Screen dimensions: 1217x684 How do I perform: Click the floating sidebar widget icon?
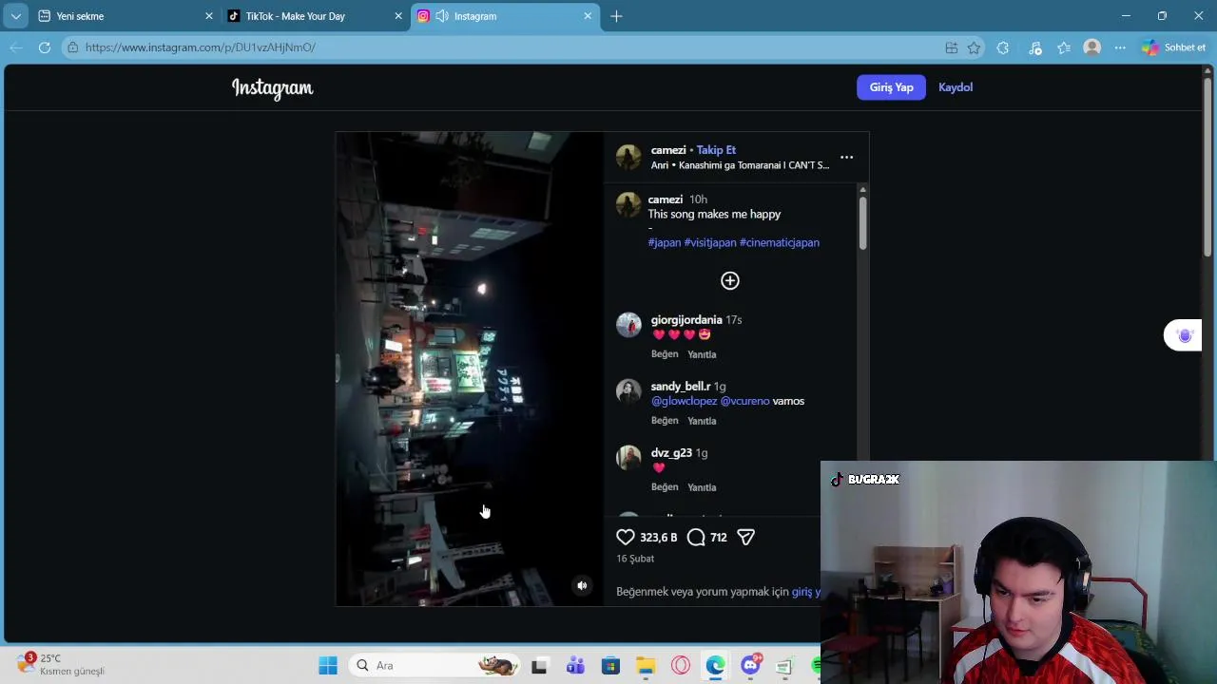1184,335
